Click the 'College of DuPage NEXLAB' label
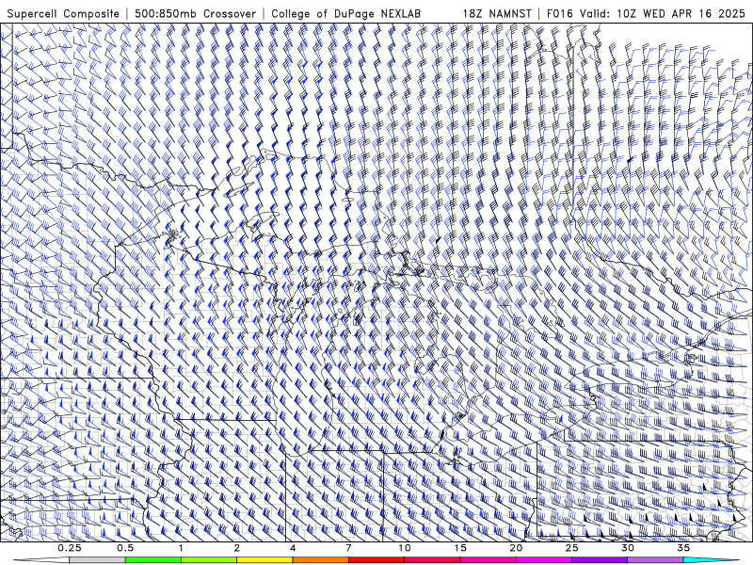 pyautogui.click(x=345, y=13)
